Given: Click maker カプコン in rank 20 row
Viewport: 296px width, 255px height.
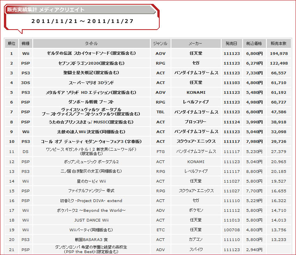Looking at the screenshot, I should 196,239.
